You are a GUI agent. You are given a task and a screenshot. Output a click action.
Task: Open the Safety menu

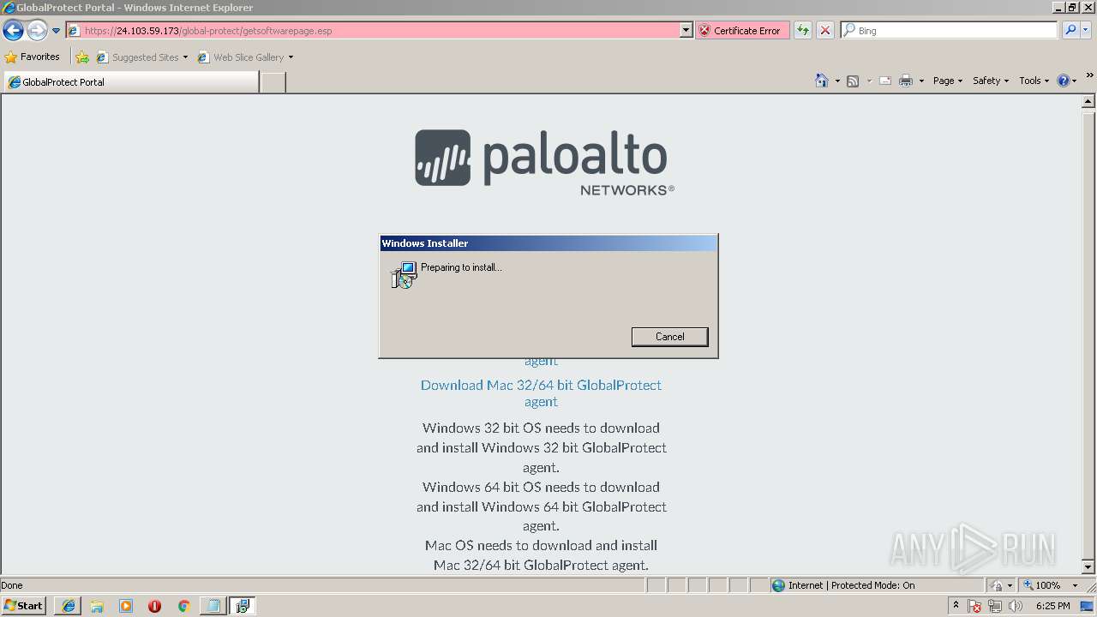(990, 81)
